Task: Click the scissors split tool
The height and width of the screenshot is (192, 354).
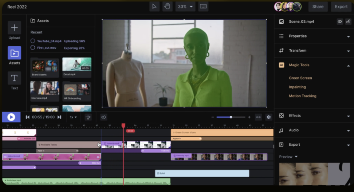Action: tap(88, 117)
